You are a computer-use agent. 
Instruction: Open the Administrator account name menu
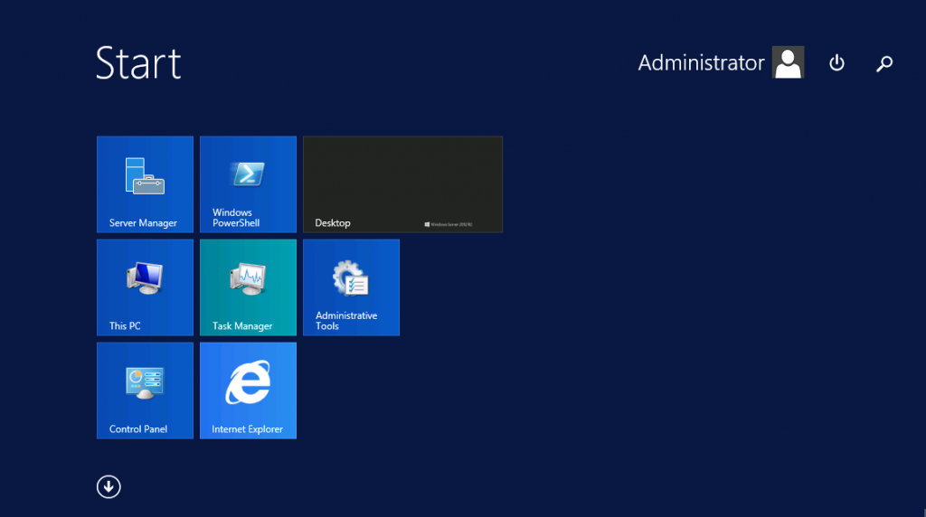[701, 62]
